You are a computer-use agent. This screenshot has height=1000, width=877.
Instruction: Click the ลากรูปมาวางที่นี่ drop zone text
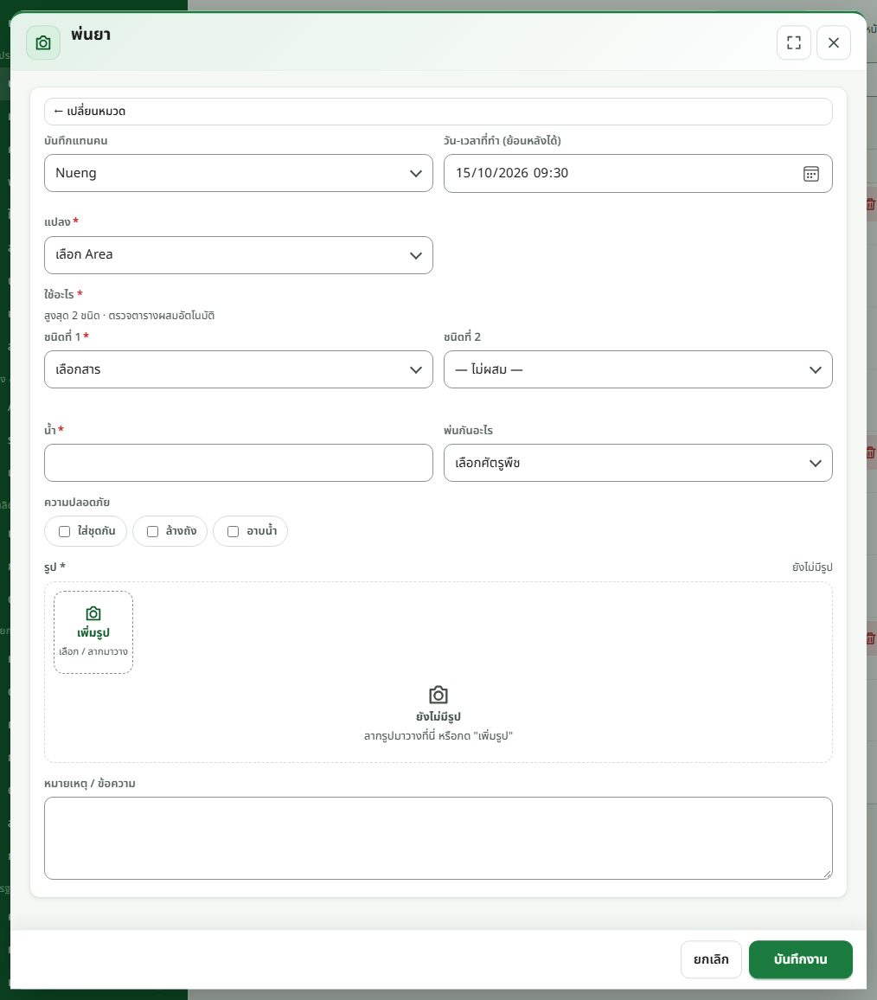[x=438, y=736]
